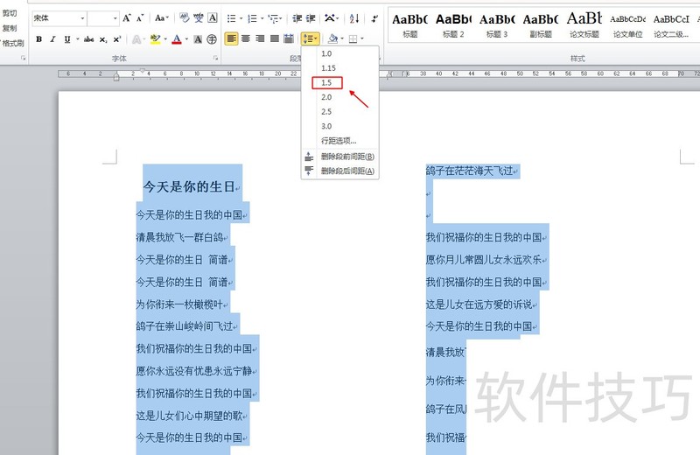The image size is (700, 455).
Task: Click line spacing button
Action: pyautogui.click(x=311, y=38)
